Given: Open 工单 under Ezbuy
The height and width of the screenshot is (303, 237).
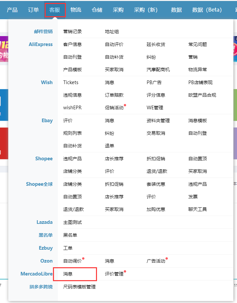Looking at the screenshot, I should tap(68, 248).
